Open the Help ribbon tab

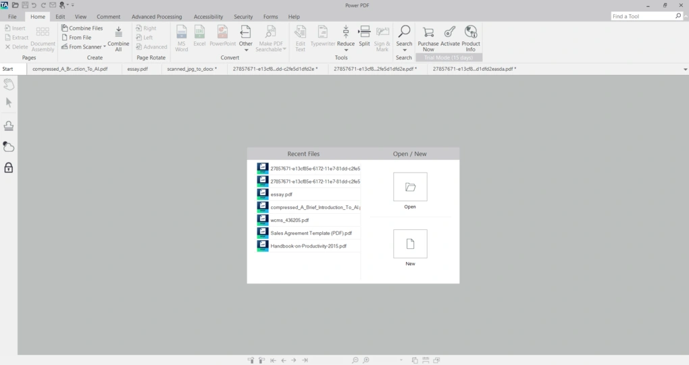[294, 17]
